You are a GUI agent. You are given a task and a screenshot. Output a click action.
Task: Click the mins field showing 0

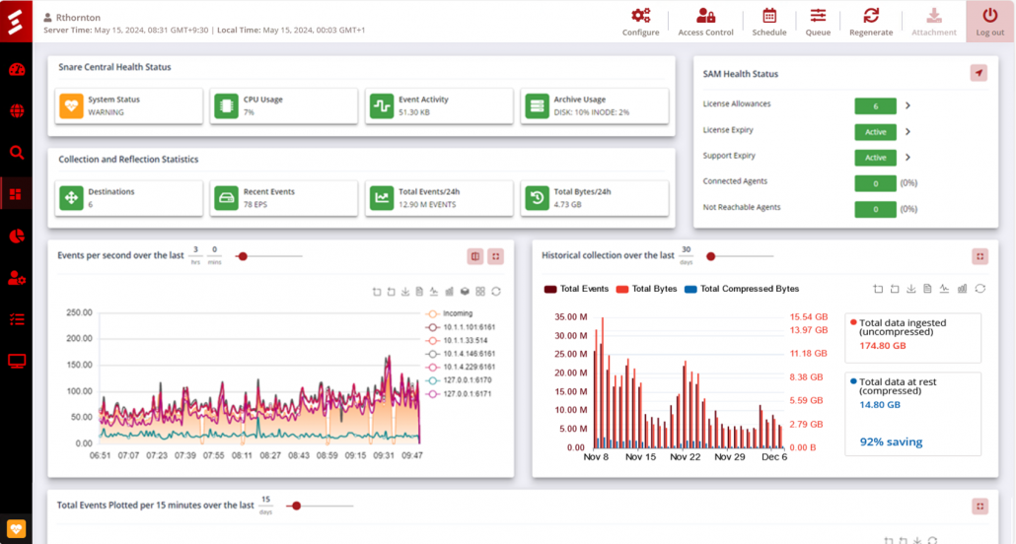[x=214, y=250]
